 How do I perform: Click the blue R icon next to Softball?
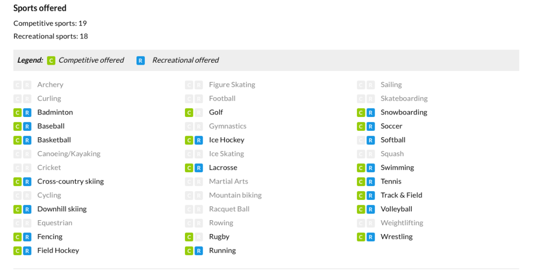click(370, 140)
